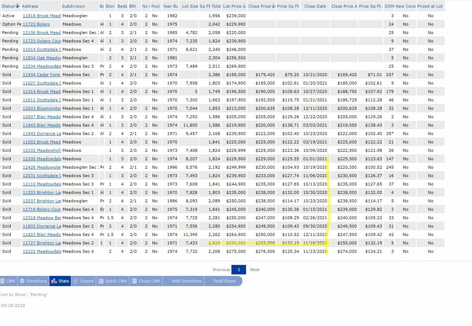Sort by Subdivision column header
Viewport: 472px width, 326px height.
(x=73, y=6)
